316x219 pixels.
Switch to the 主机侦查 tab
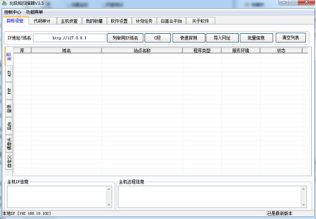click(x=69, y=21)
